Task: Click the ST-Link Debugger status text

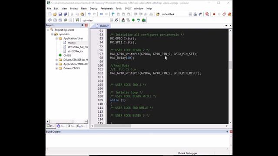Action: (187, 153)
